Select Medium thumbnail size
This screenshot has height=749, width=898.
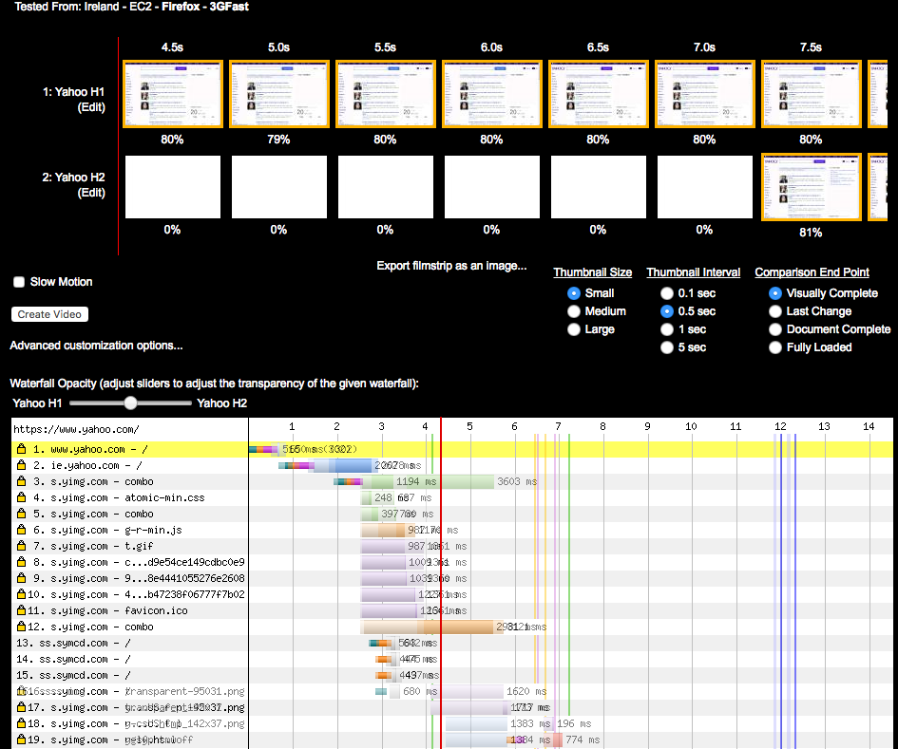(x=573, y=311)
